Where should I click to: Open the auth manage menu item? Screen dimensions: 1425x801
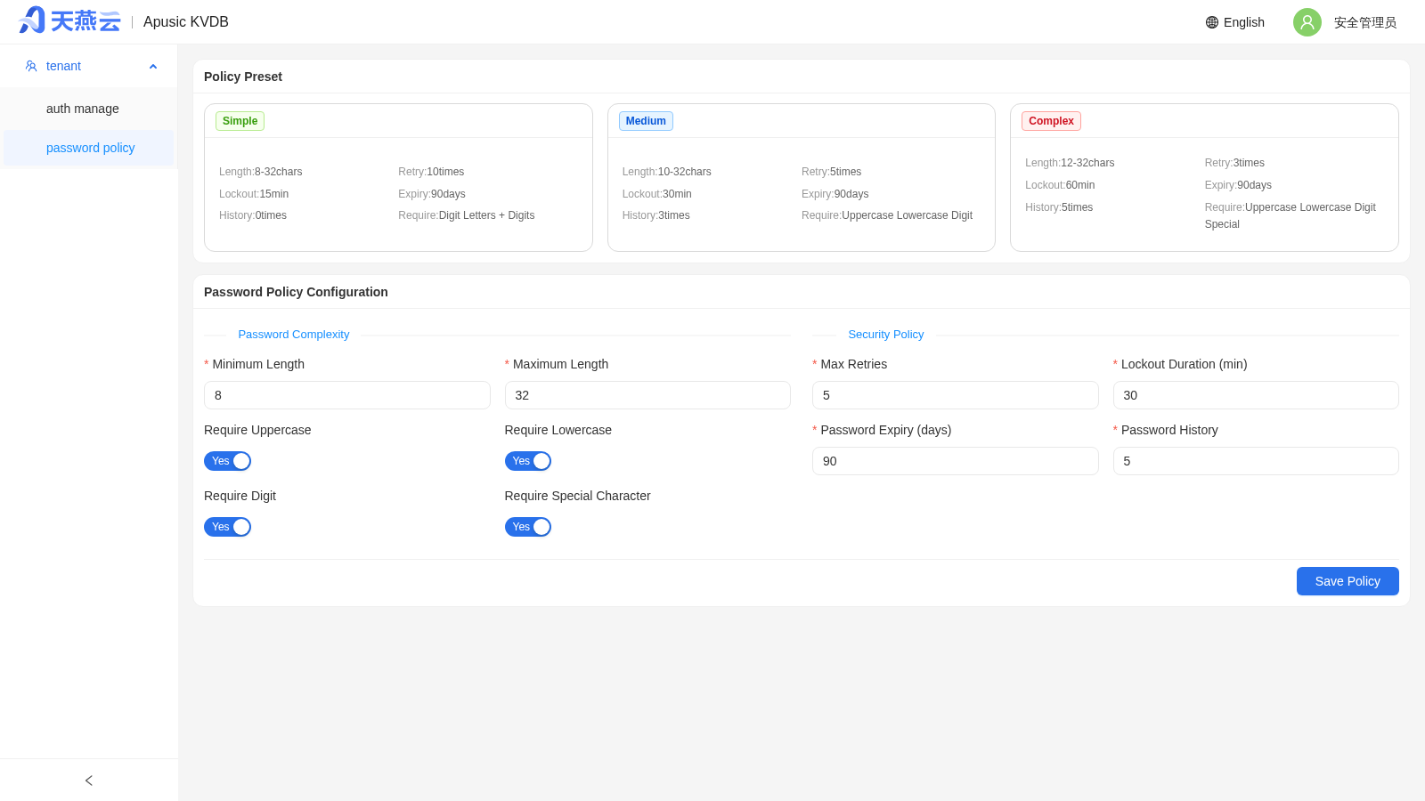coord(89,109)
